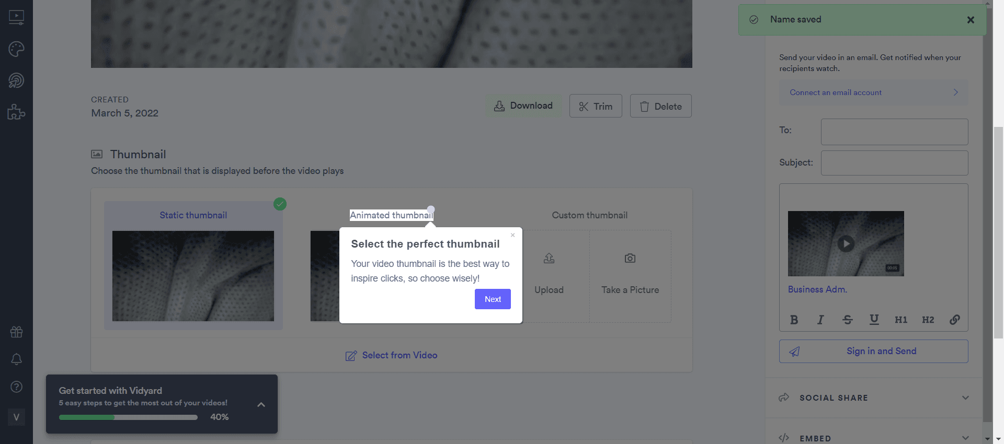Close the Name saved notification
Image resolution: width=1004 pixels, height=444 pixels.
pos(971,20)
